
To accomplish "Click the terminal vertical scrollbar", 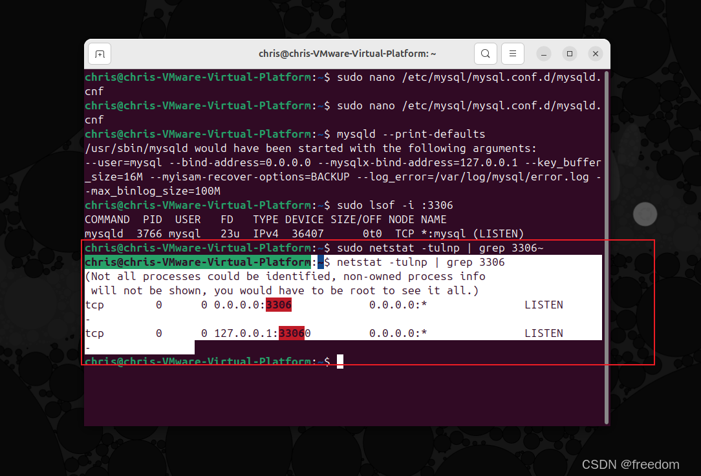I will [606, 247].
